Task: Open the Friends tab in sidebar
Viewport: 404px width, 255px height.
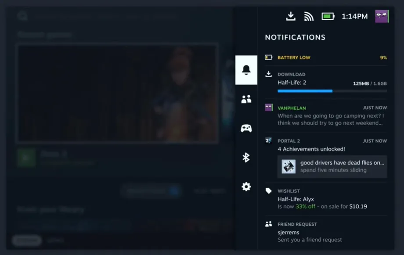Action: [x=246, y=99]
